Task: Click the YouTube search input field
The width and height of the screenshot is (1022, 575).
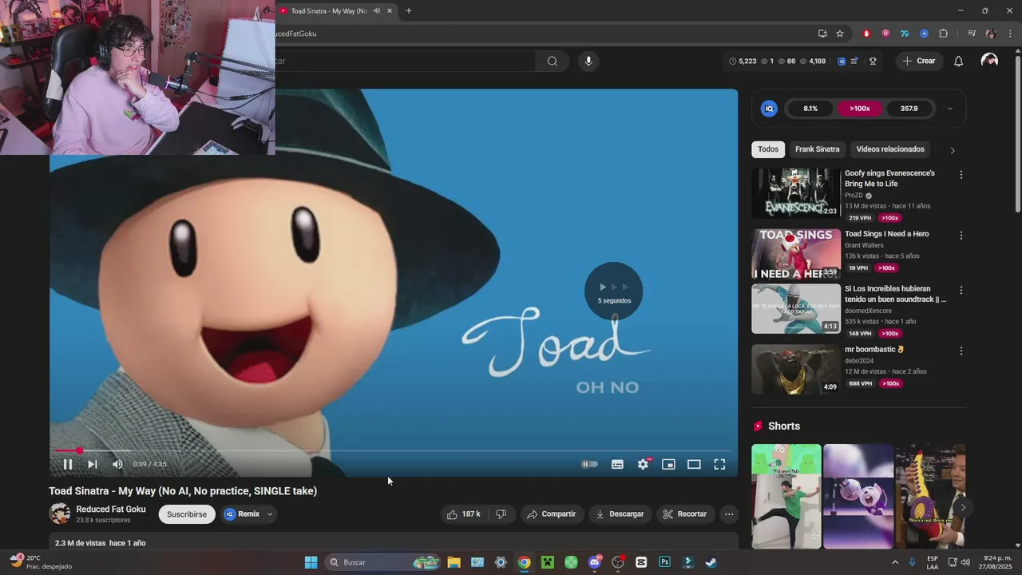Action: point(406,61)
